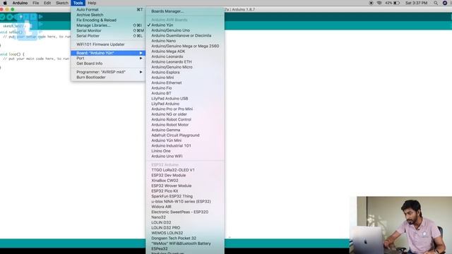Viewport: 452px width, 254px height.
Task: Click the date and time Sat 3:37 PM
Action: point(416,3)
